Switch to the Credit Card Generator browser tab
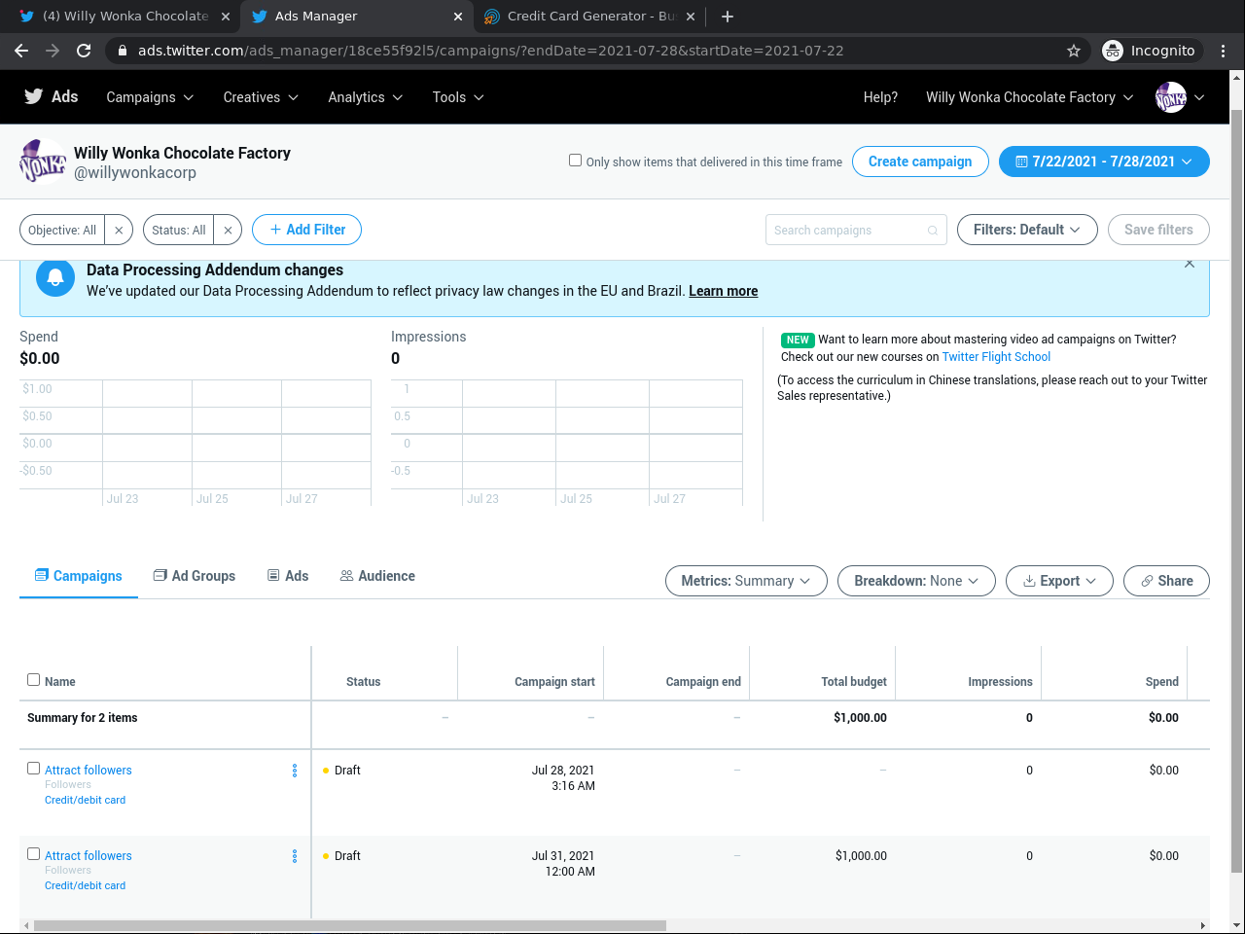 (590, 17)
